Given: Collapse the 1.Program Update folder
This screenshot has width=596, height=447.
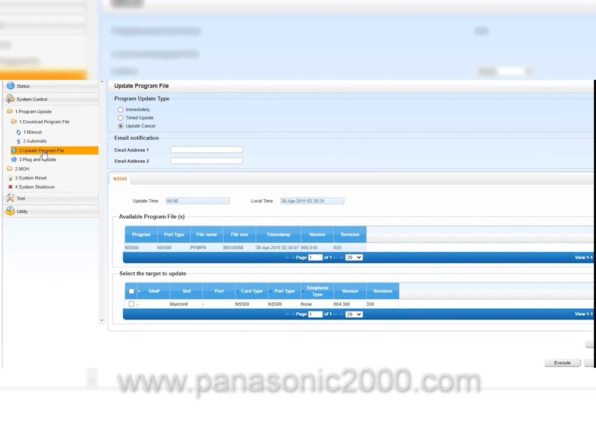Looking at the screenshot, I should (x=10, y=111).
